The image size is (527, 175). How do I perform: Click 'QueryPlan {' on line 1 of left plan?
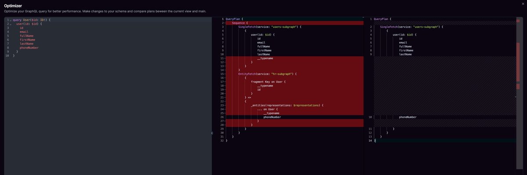click(235, 19)
